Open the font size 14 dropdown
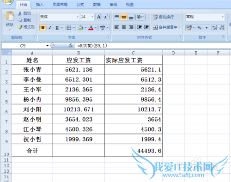Image resolution: width=231 pixels, height=182 pixels. coord(92,17)
